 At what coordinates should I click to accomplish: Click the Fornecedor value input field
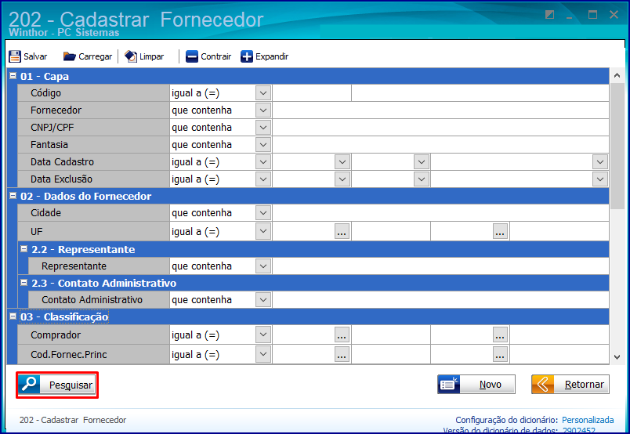pyautogui.click(x=440, y=110)
